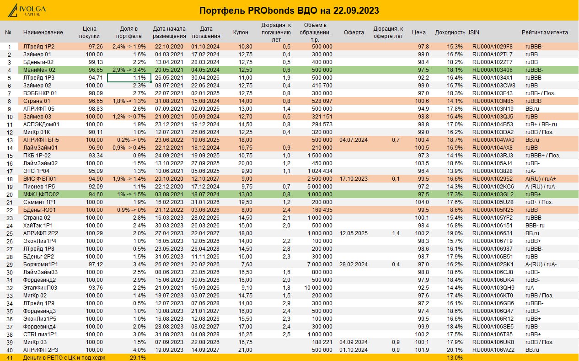Select the "29,1%" share cell
Screen dimensions: 579x361
coord(138,358)
